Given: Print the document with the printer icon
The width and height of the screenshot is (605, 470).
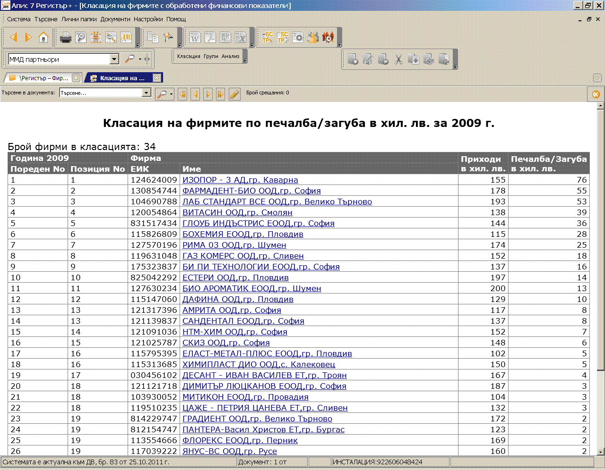Looking at the screenshot, I should [x=66, y=37].
